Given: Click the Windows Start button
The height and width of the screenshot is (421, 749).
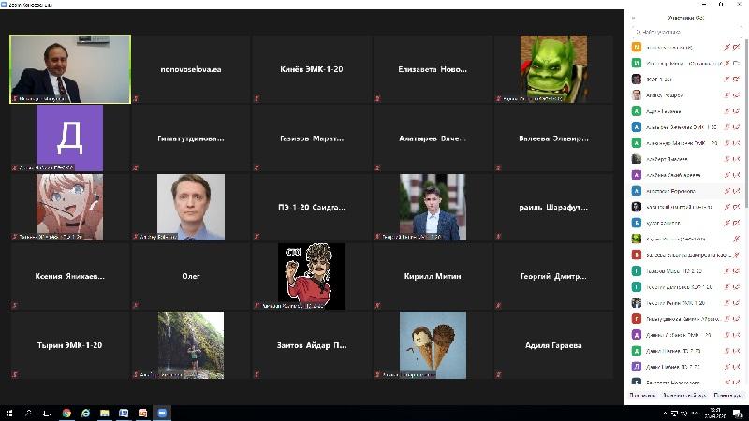Looking at the screenshot, I should (8, 413).
